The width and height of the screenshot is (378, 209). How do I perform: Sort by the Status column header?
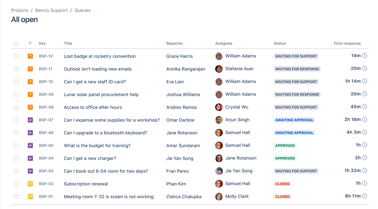[x=280, y=43]
